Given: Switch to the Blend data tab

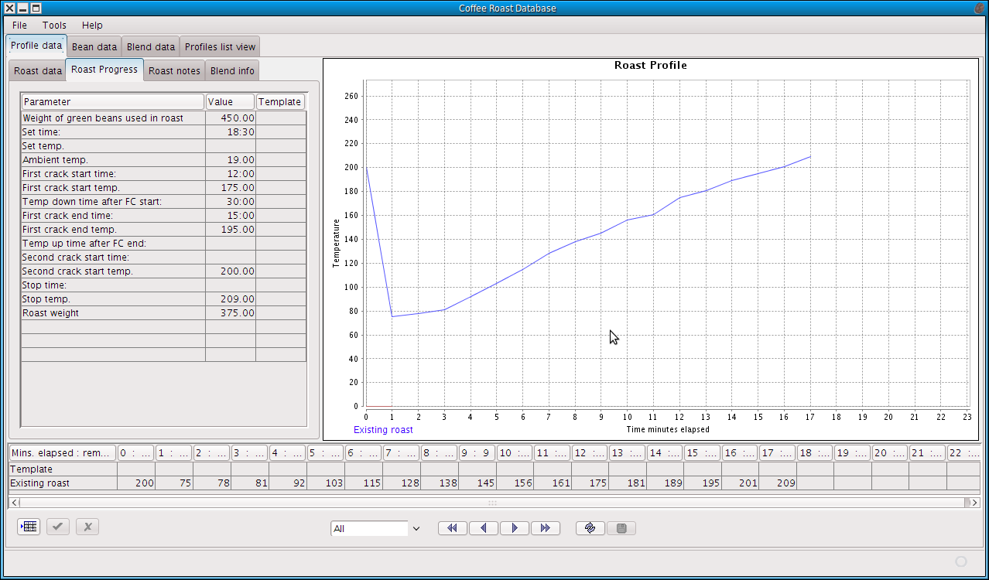Looking at the screenshot, I should click(x=151, y=47).
